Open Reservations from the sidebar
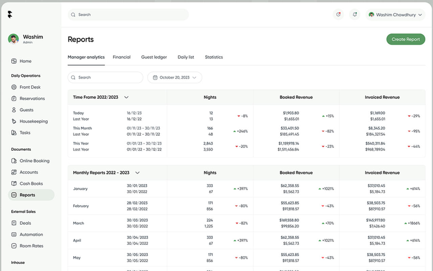The height and width of the screenshot is (271, 433). pos(14,98)
